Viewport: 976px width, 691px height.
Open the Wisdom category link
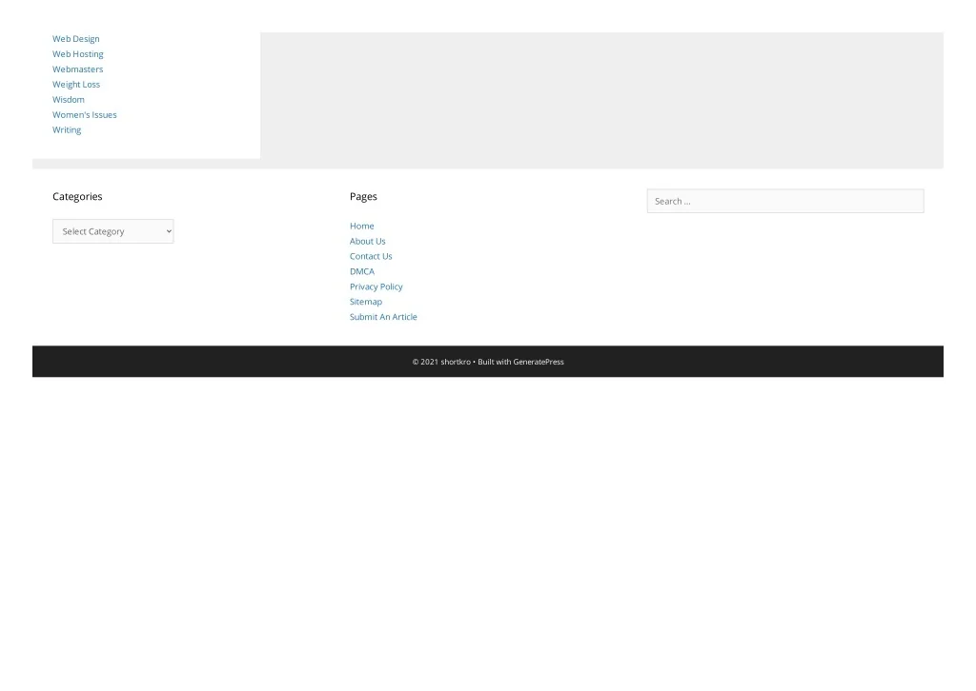click(68, 100)
